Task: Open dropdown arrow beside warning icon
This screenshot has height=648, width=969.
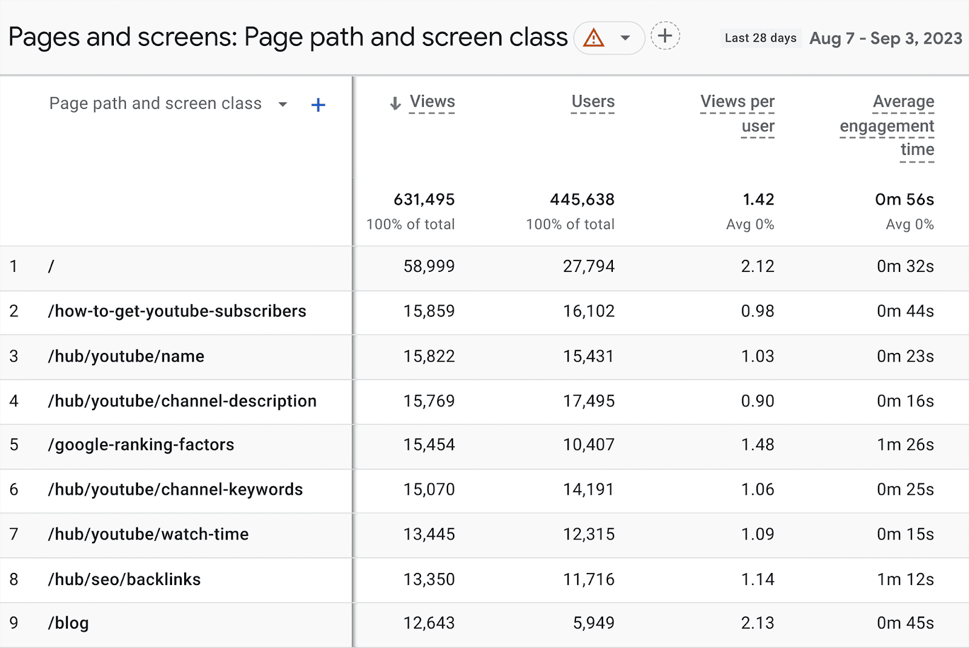Action: pyautogui.click(x=625, y=38)
